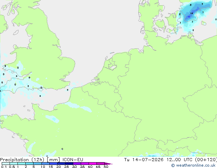Click the 30–35 mm purple legend swatch
217x168 pixels.
pos(77,164)
